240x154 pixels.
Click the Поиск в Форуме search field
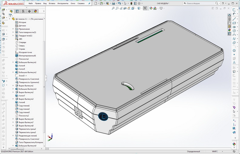199,3
